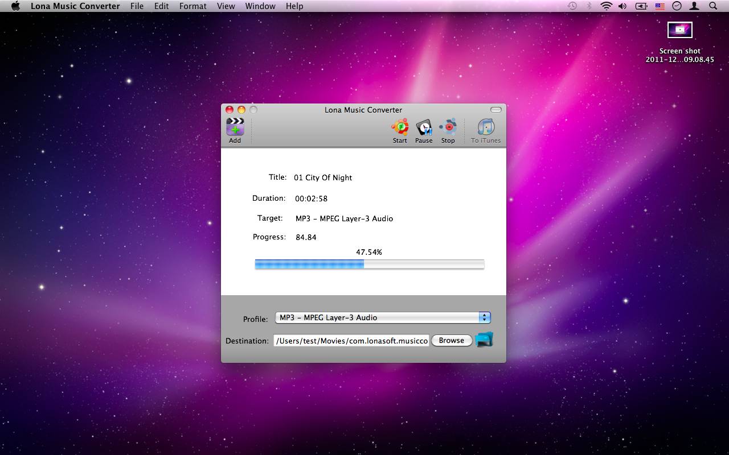Click target text 'MP3 – MPEG Layer-3 Audio'
This screenshot has height=455, width=729.
click(x=344, y=218)
